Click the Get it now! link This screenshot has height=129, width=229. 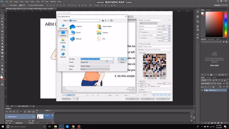coord(214,65)
